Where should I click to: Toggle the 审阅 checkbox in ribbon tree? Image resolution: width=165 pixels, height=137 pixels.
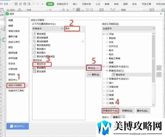coord(107,99)
